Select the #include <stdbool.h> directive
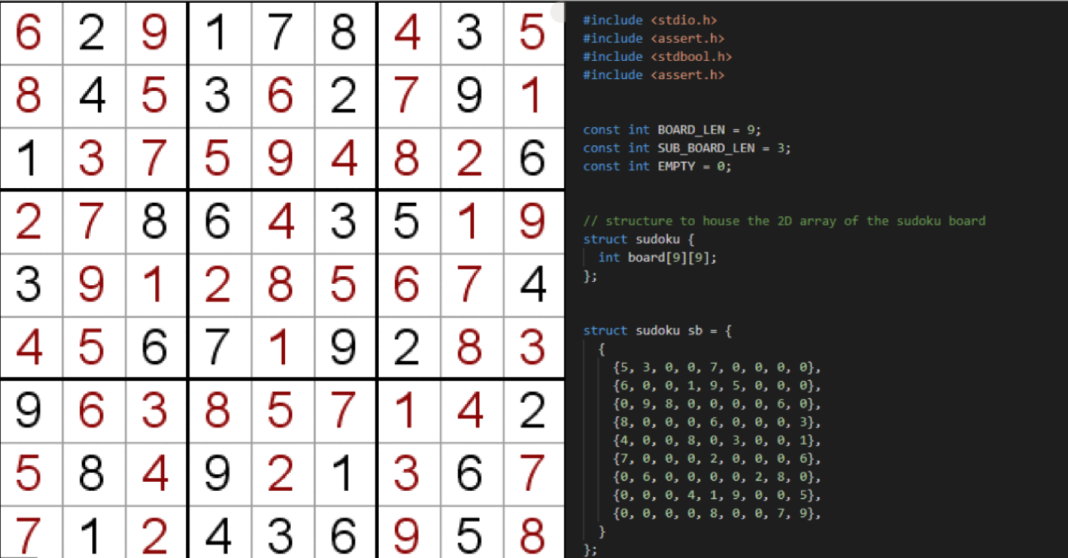 click(657, 57)
